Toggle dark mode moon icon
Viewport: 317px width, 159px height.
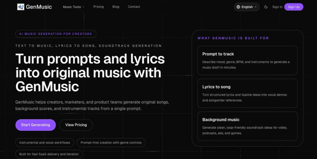tap(266, 7)
